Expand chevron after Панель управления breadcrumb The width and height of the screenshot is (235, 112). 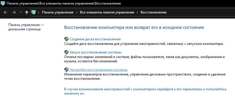point(77,12)
